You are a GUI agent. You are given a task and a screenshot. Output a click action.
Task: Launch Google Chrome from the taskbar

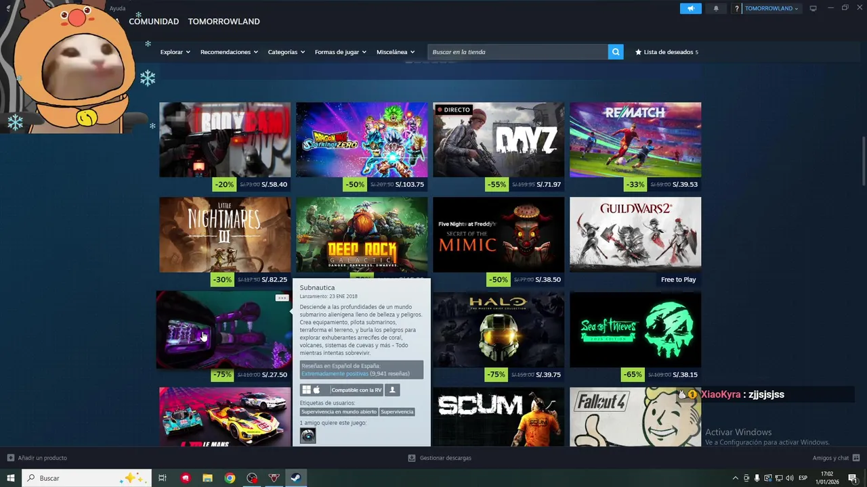coord(230,478)
